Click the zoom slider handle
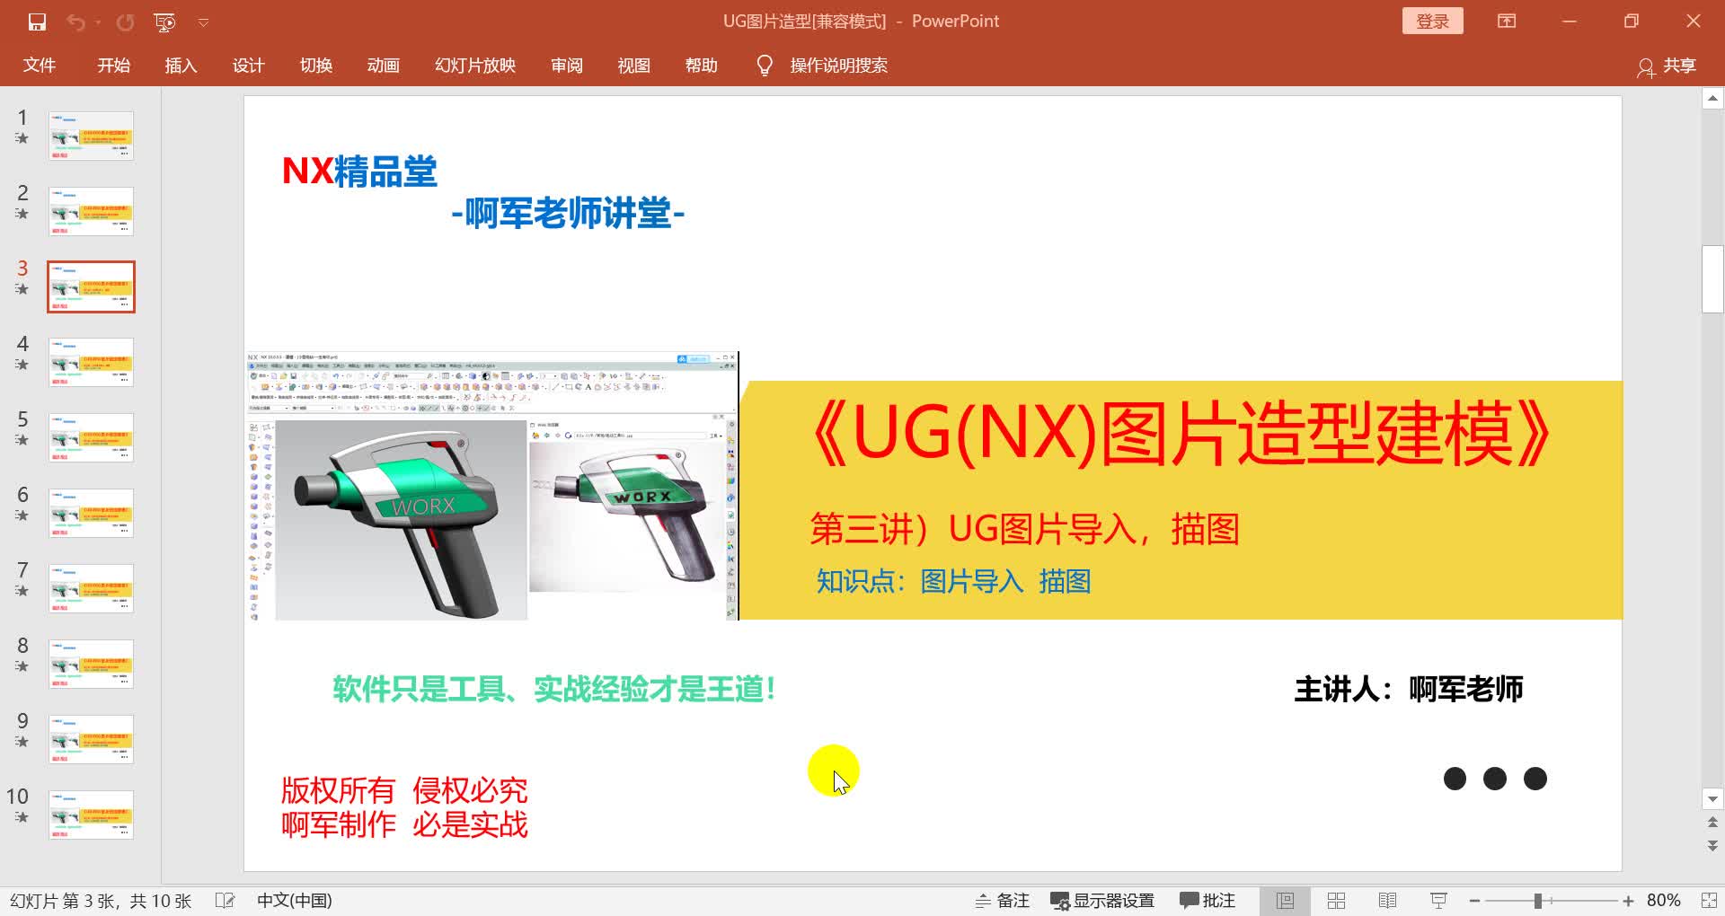This screenshot has height=916, width=1725. [x=1538, y=901]
